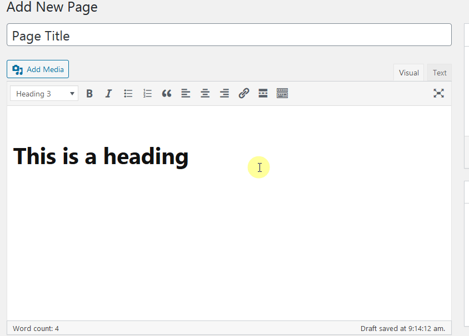Apply italic formatting

pos(108,93)
